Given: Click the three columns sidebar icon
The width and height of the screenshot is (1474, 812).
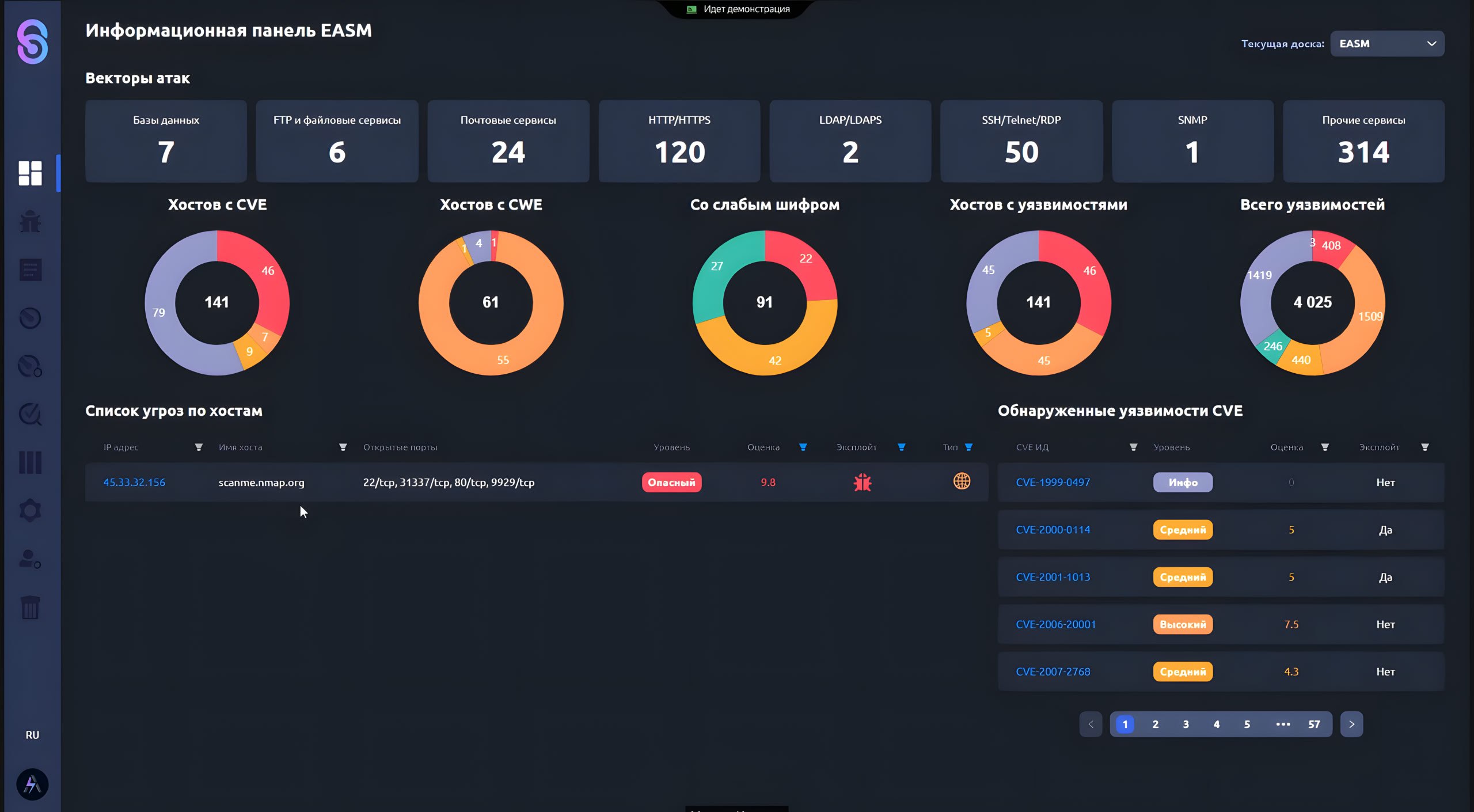Looking at the screenshot, I should click(30, 462).
